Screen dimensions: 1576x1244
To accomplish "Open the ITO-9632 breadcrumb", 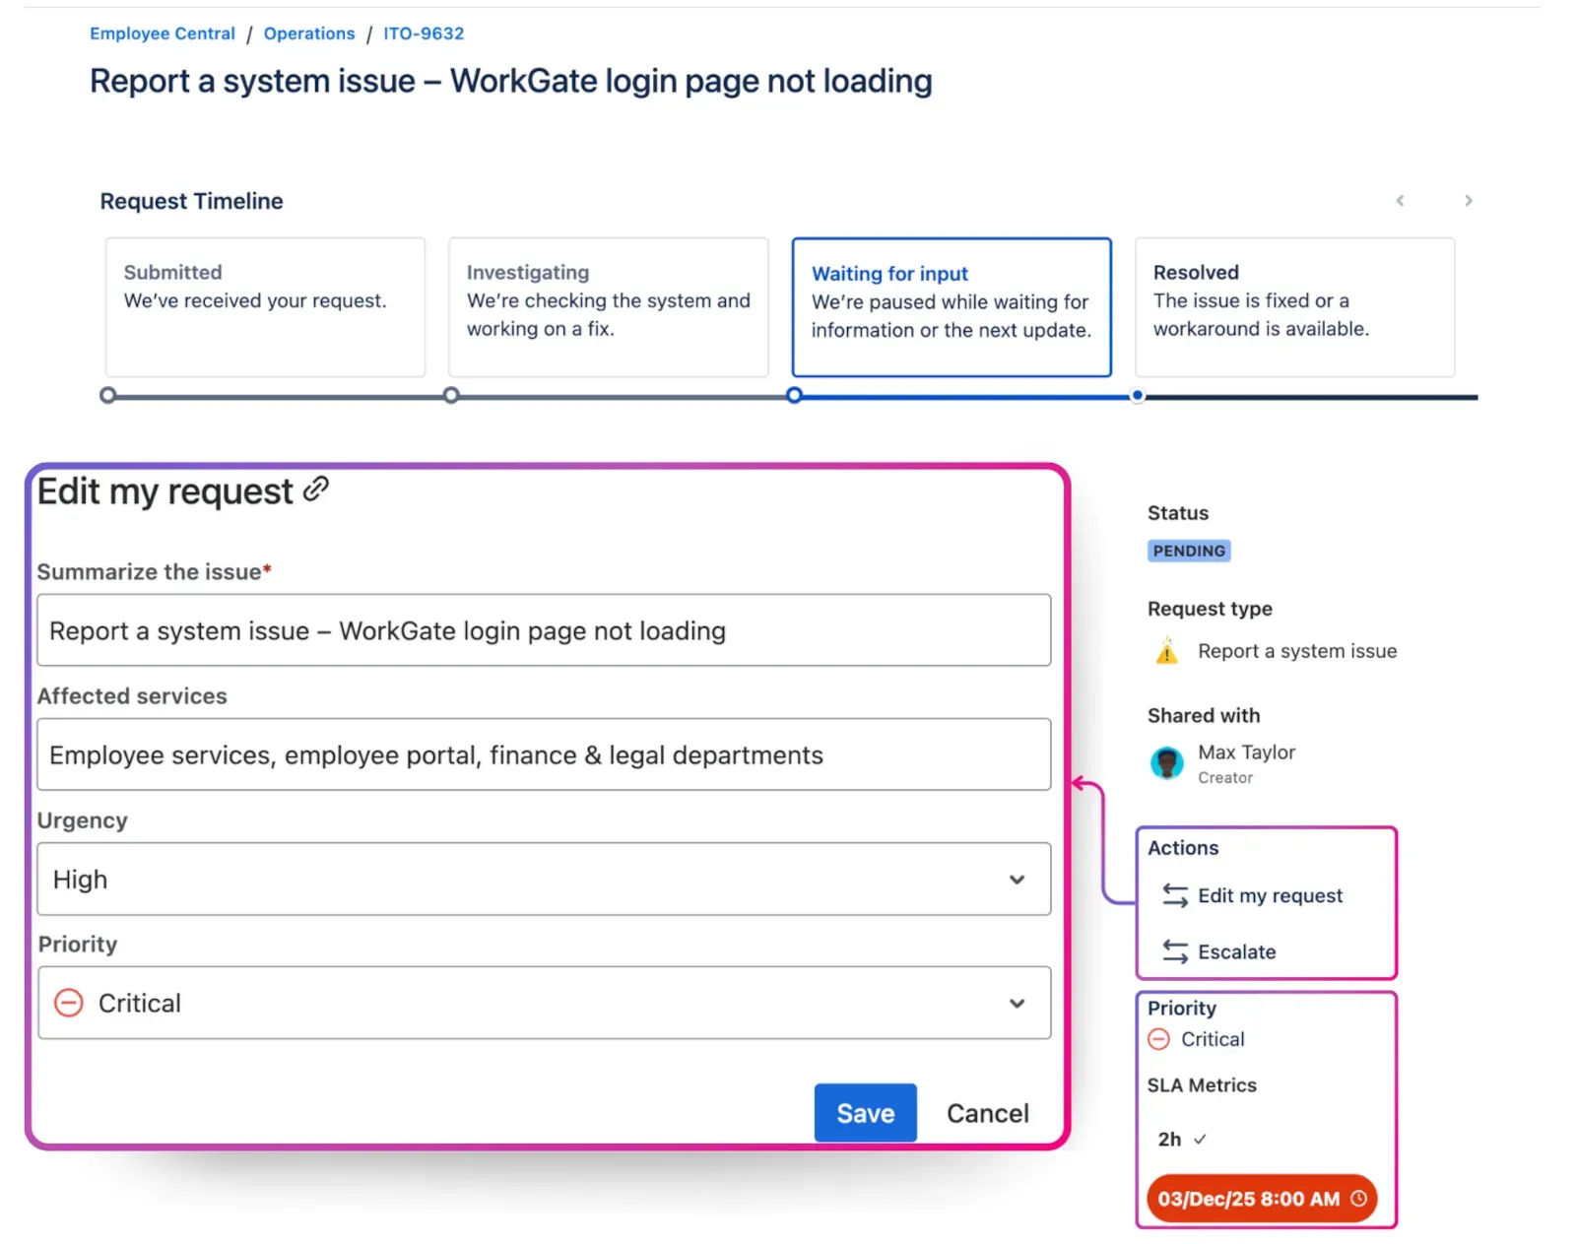I will pos(423,33).
